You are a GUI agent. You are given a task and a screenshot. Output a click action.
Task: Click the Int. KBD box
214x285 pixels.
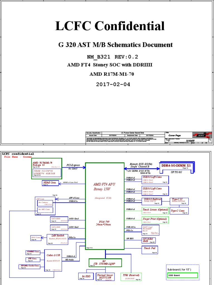coord(86,277)
